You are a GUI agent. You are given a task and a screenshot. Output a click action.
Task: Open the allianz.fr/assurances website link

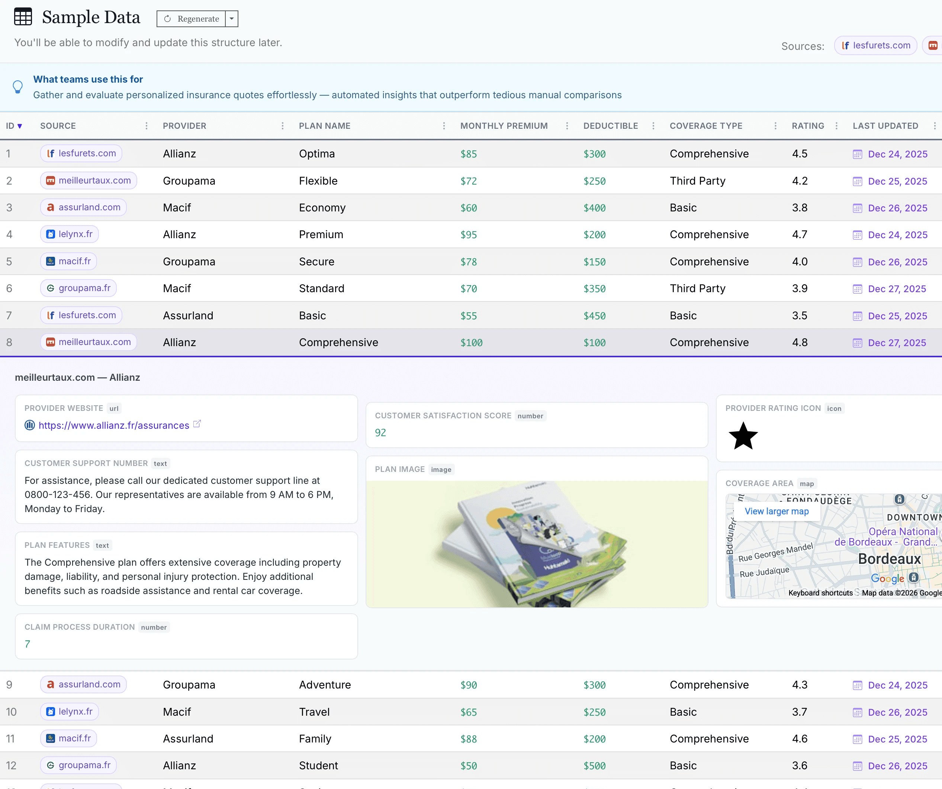coord(113,425)
